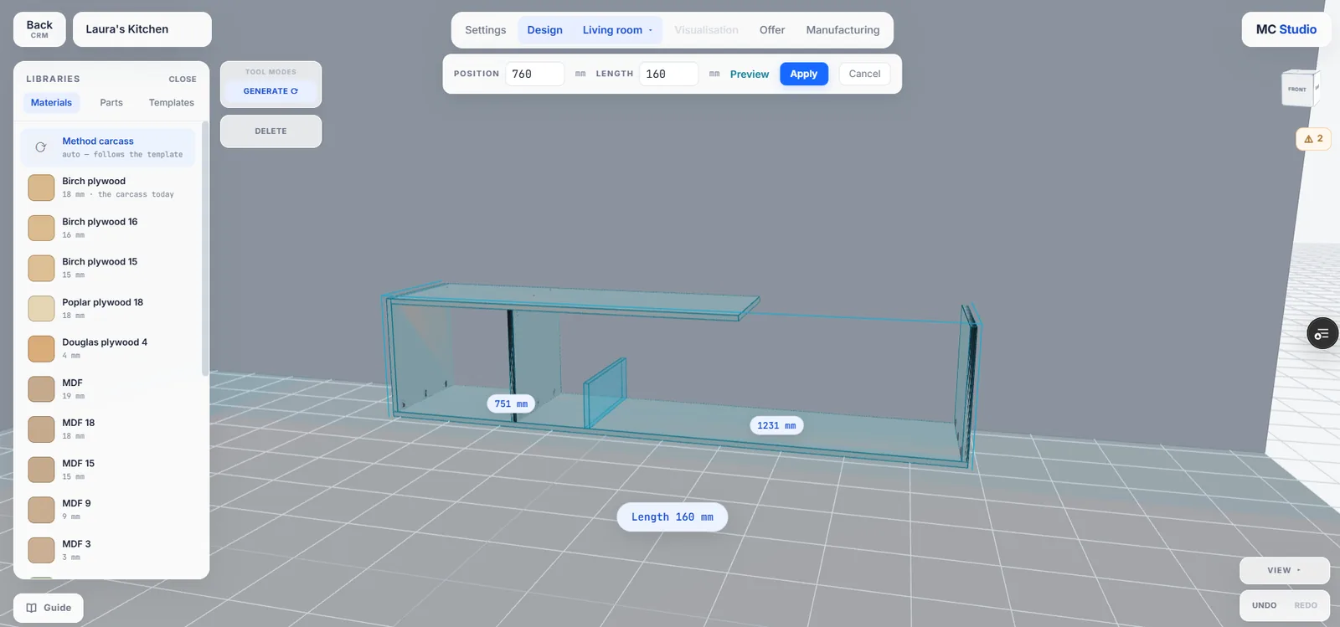Open the layers list round icon
This screenshot has height=627, width=1340.
pos(1322,334)
